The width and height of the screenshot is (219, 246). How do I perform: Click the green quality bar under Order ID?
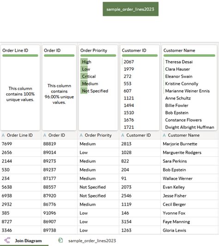pos(59,55)
